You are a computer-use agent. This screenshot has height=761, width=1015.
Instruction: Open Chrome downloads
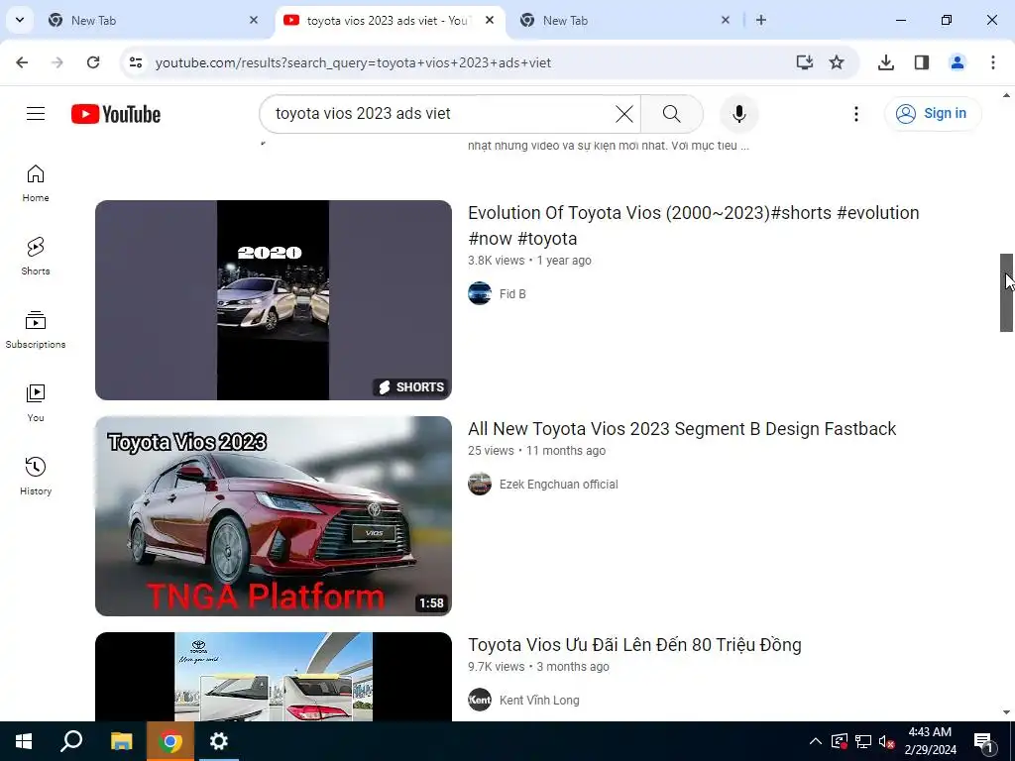[x=886, y=62]
